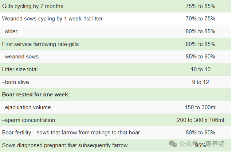Viewport: 232px width, 153px height.
Task: Select the '–ejaculation volume' label
Action: pos(26,107)
